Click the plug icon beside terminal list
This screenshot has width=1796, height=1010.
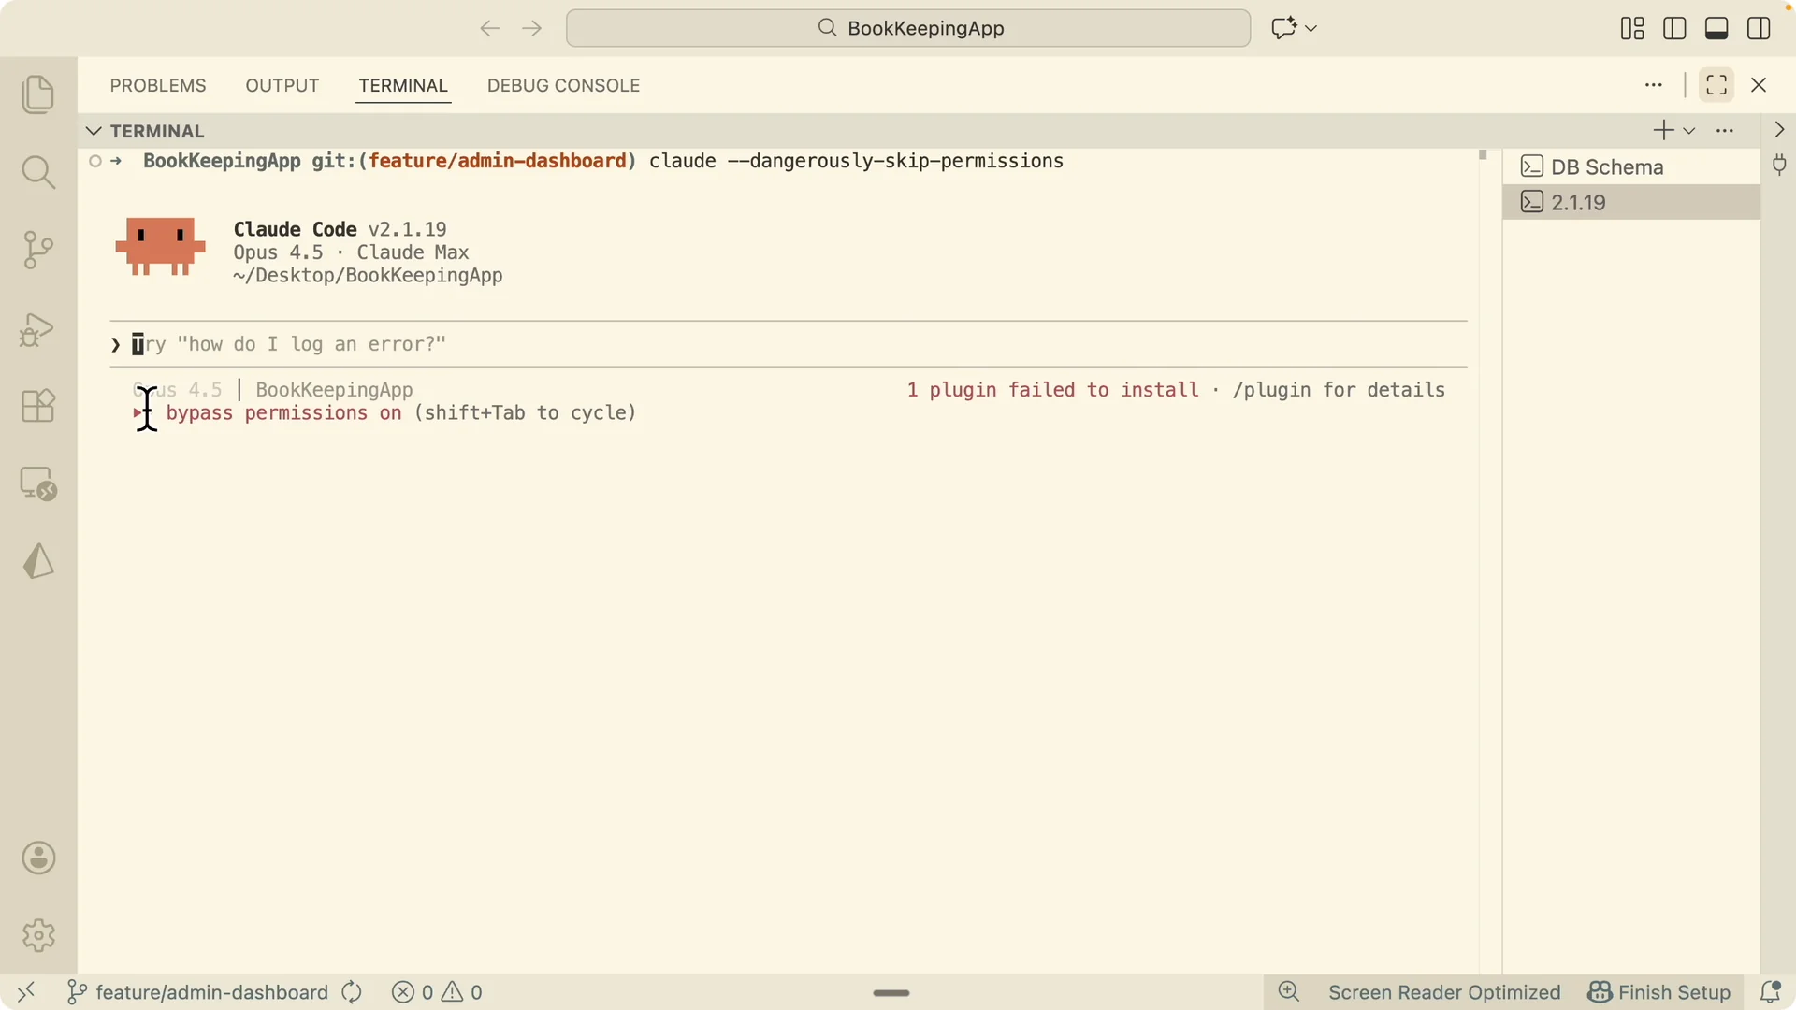1779,166
